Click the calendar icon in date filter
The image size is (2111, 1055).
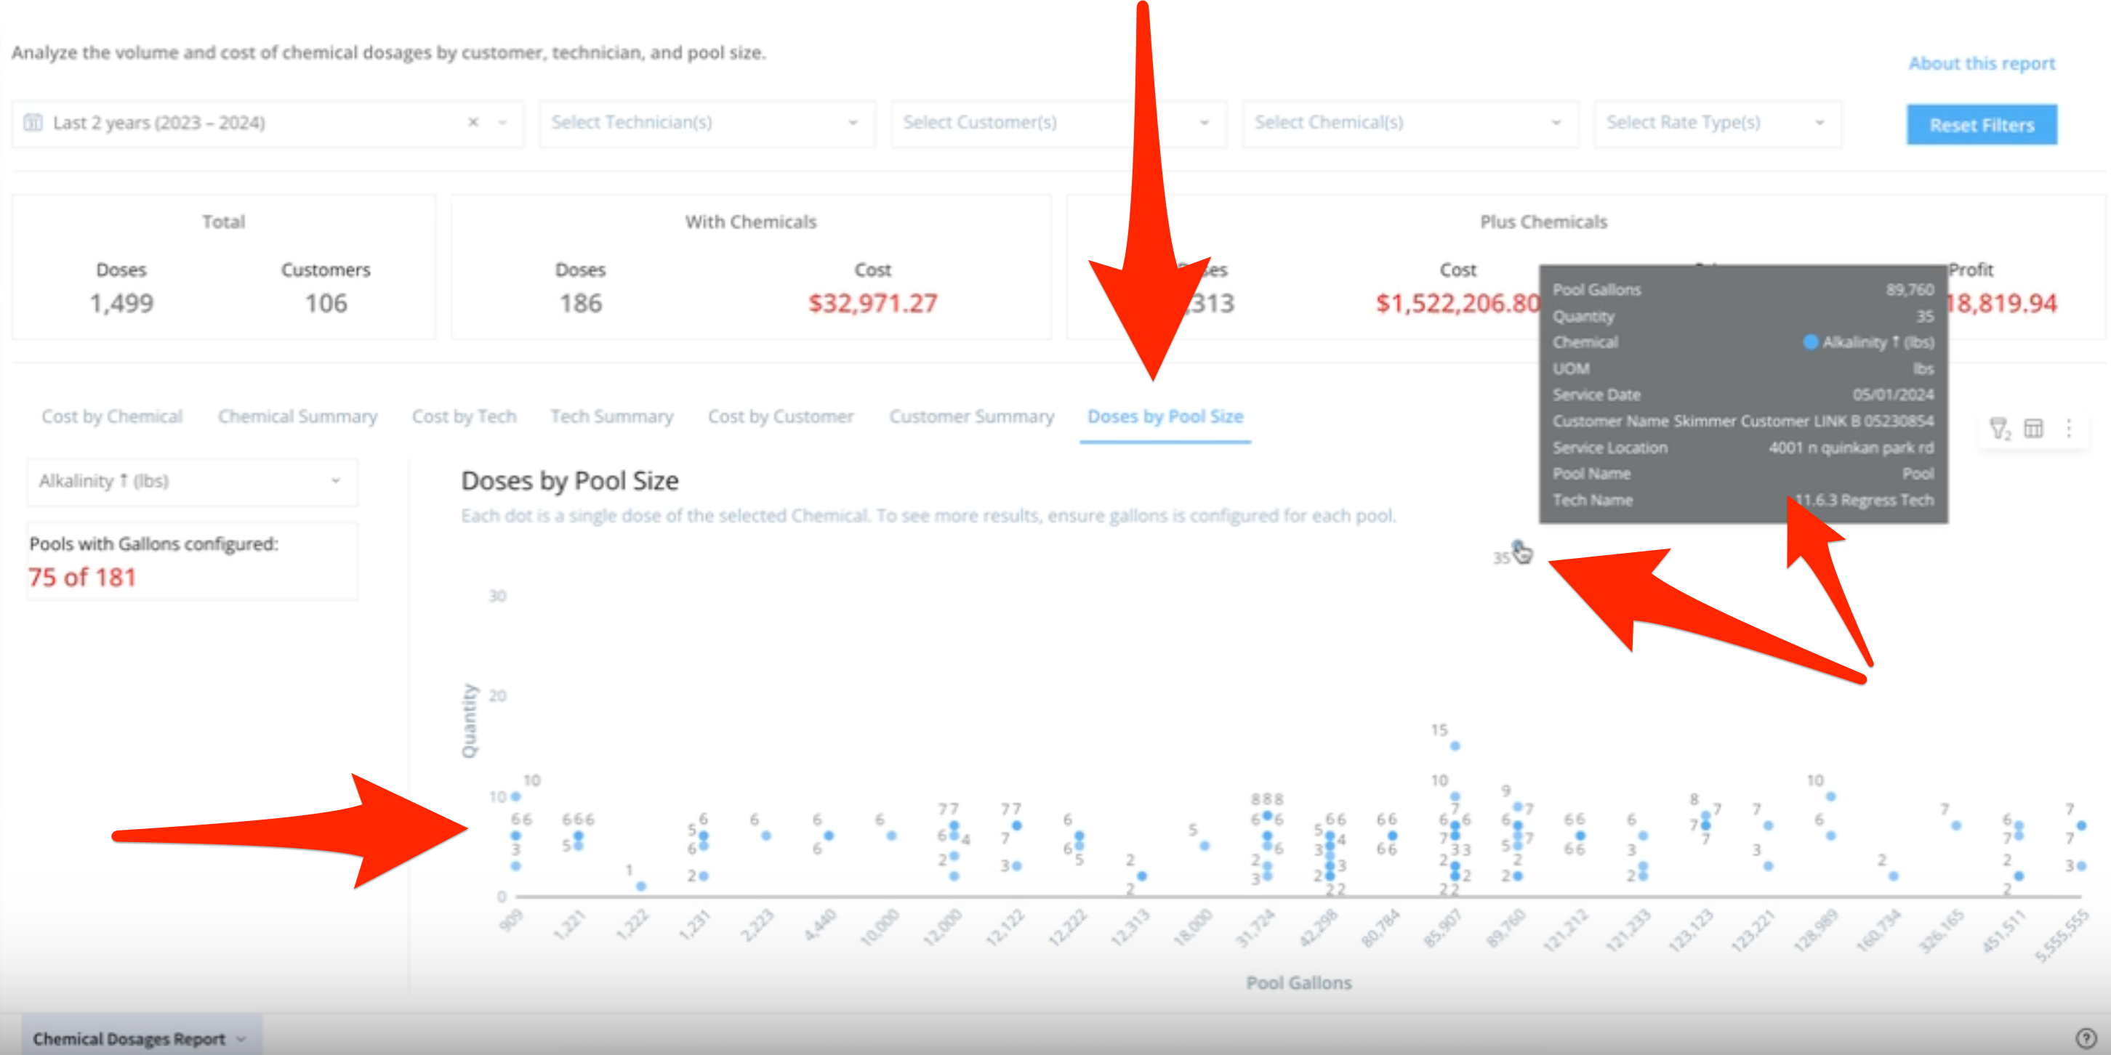coord(33,123)
